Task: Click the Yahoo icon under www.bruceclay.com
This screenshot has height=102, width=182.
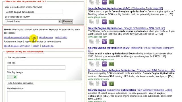Action: [104, 84]
